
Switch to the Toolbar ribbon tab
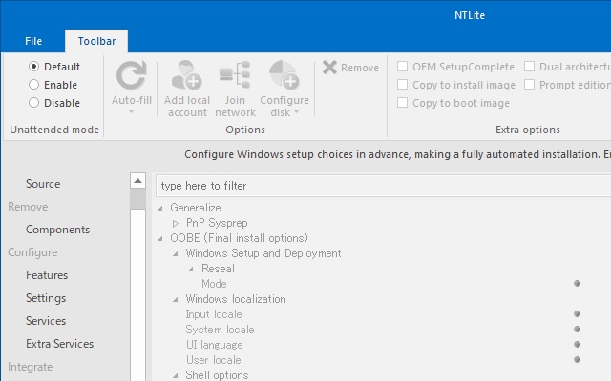tap(96, 41)
